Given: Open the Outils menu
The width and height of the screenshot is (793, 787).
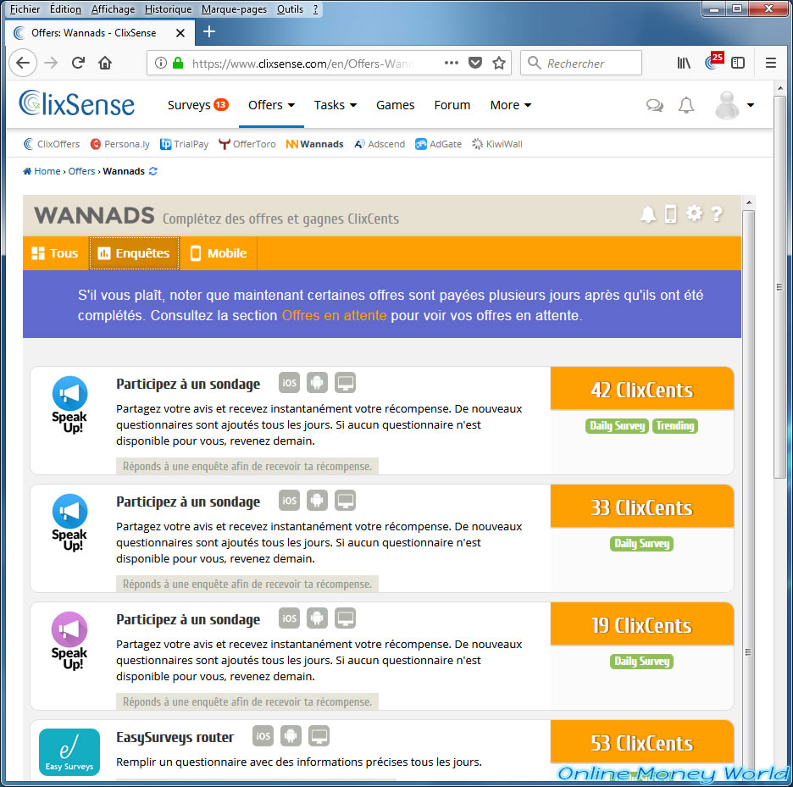Looking at the screenshot, I should 290,9.
